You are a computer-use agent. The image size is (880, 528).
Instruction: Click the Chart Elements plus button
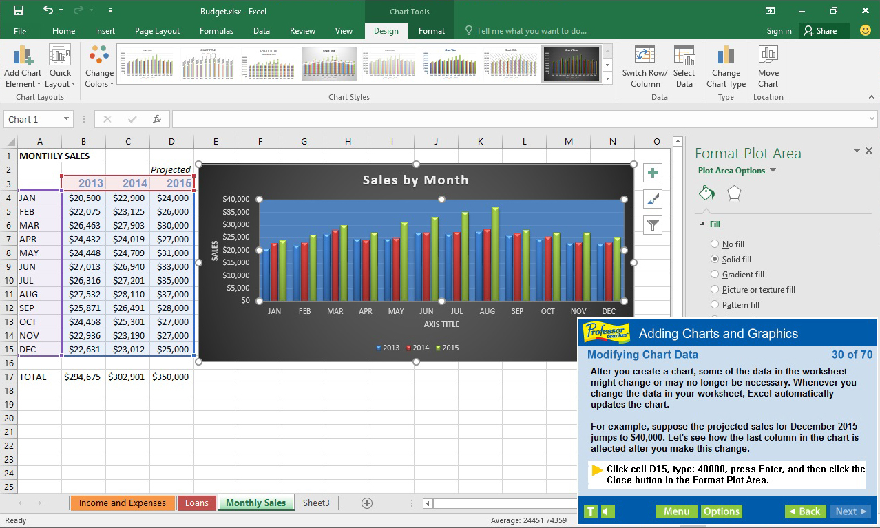pyautogui.click(x=652, y=173)
